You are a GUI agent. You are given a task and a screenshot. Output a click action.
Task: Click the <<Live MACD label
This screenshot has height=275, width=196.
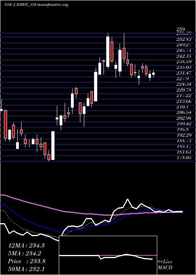[165, 265]
